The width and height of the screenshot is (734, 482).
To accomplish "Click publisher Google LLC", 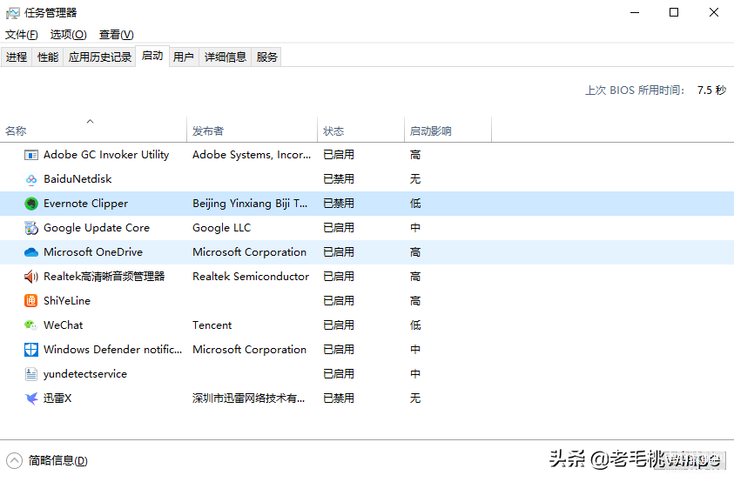I will point(221,228).
